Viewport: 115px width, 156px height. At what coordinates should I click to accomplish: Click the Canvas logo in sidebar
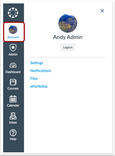13,13
